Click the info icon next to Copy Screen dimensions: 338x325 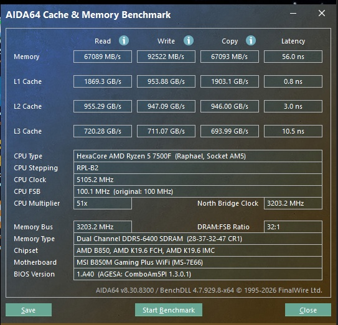click(x=251, y=40)
